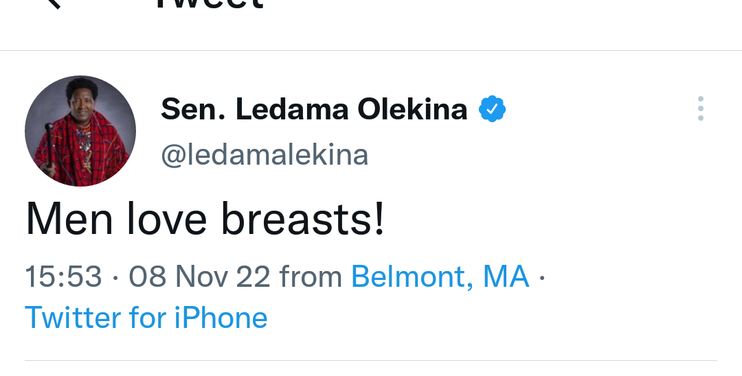Click the word "Men" in the tweet
Viewport: 742px width, 376px height.
69,220
